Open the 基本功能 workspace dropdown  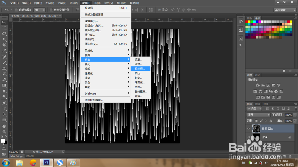tap(285, 10)
